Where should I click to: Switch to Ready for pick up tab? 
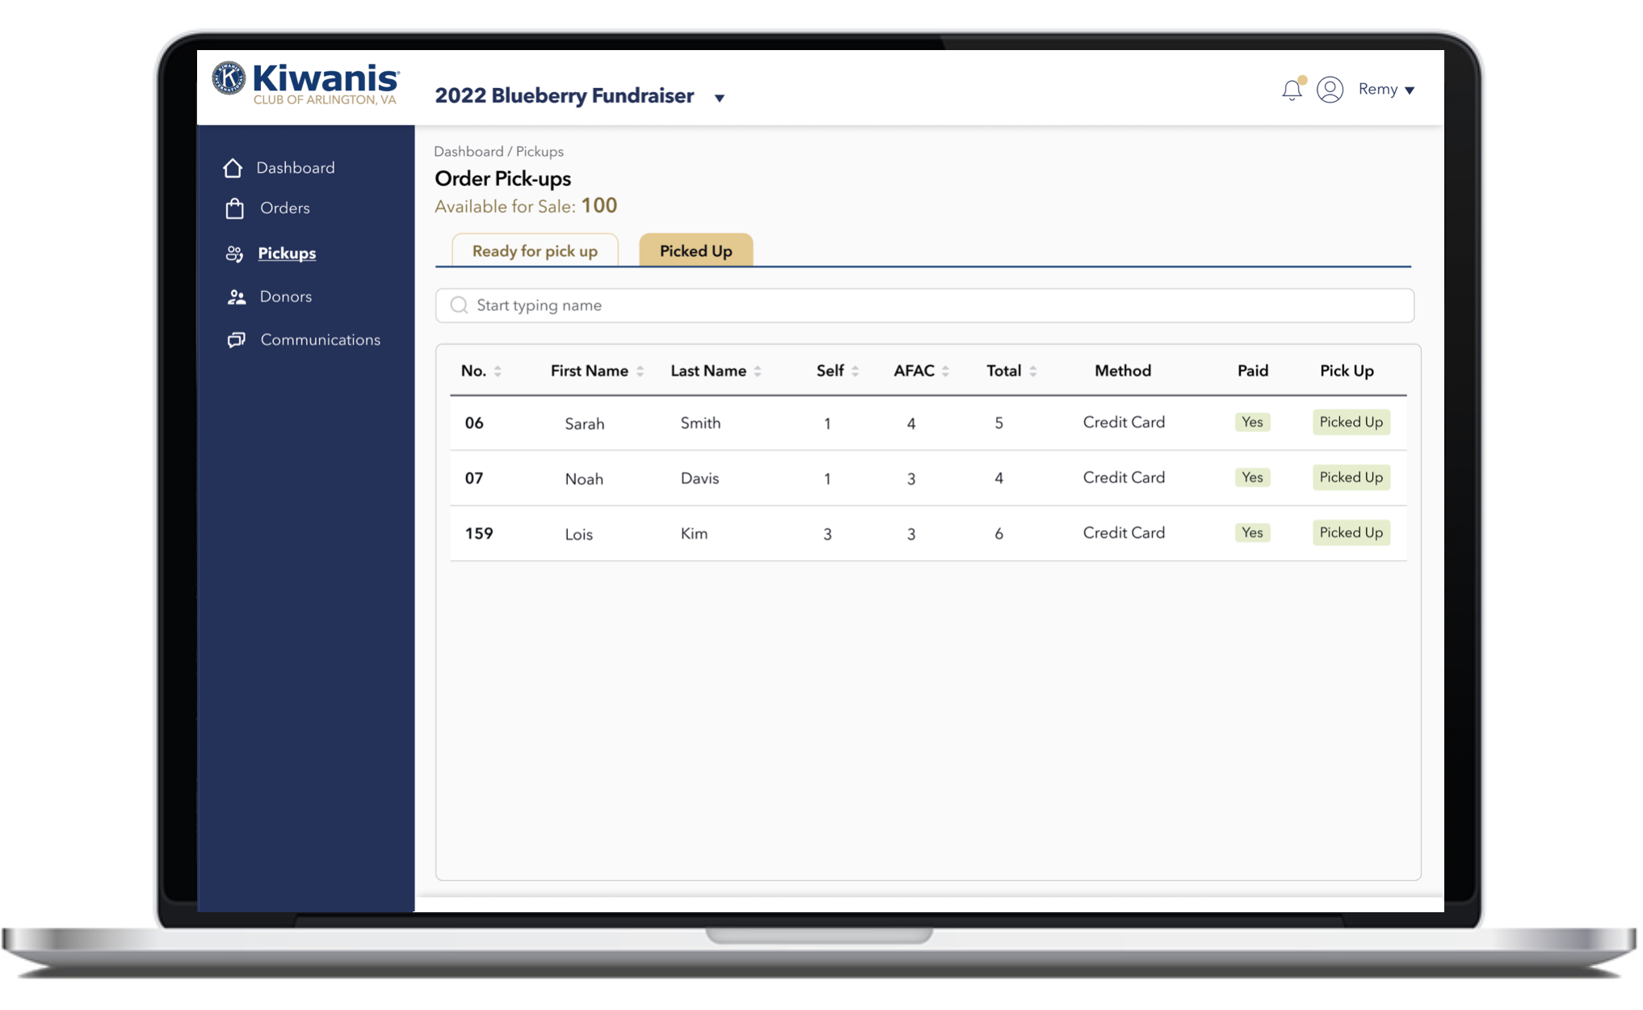(x=535, y=250)
